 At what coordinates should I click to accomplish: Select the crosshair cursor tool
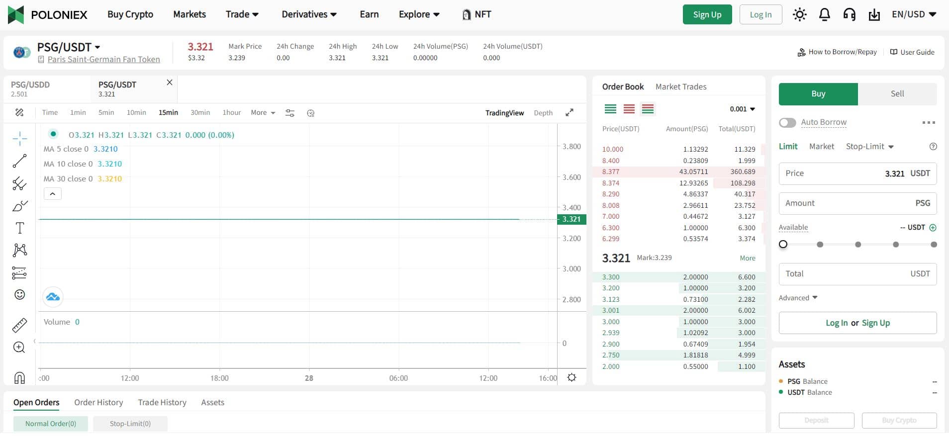click(19, 138)
